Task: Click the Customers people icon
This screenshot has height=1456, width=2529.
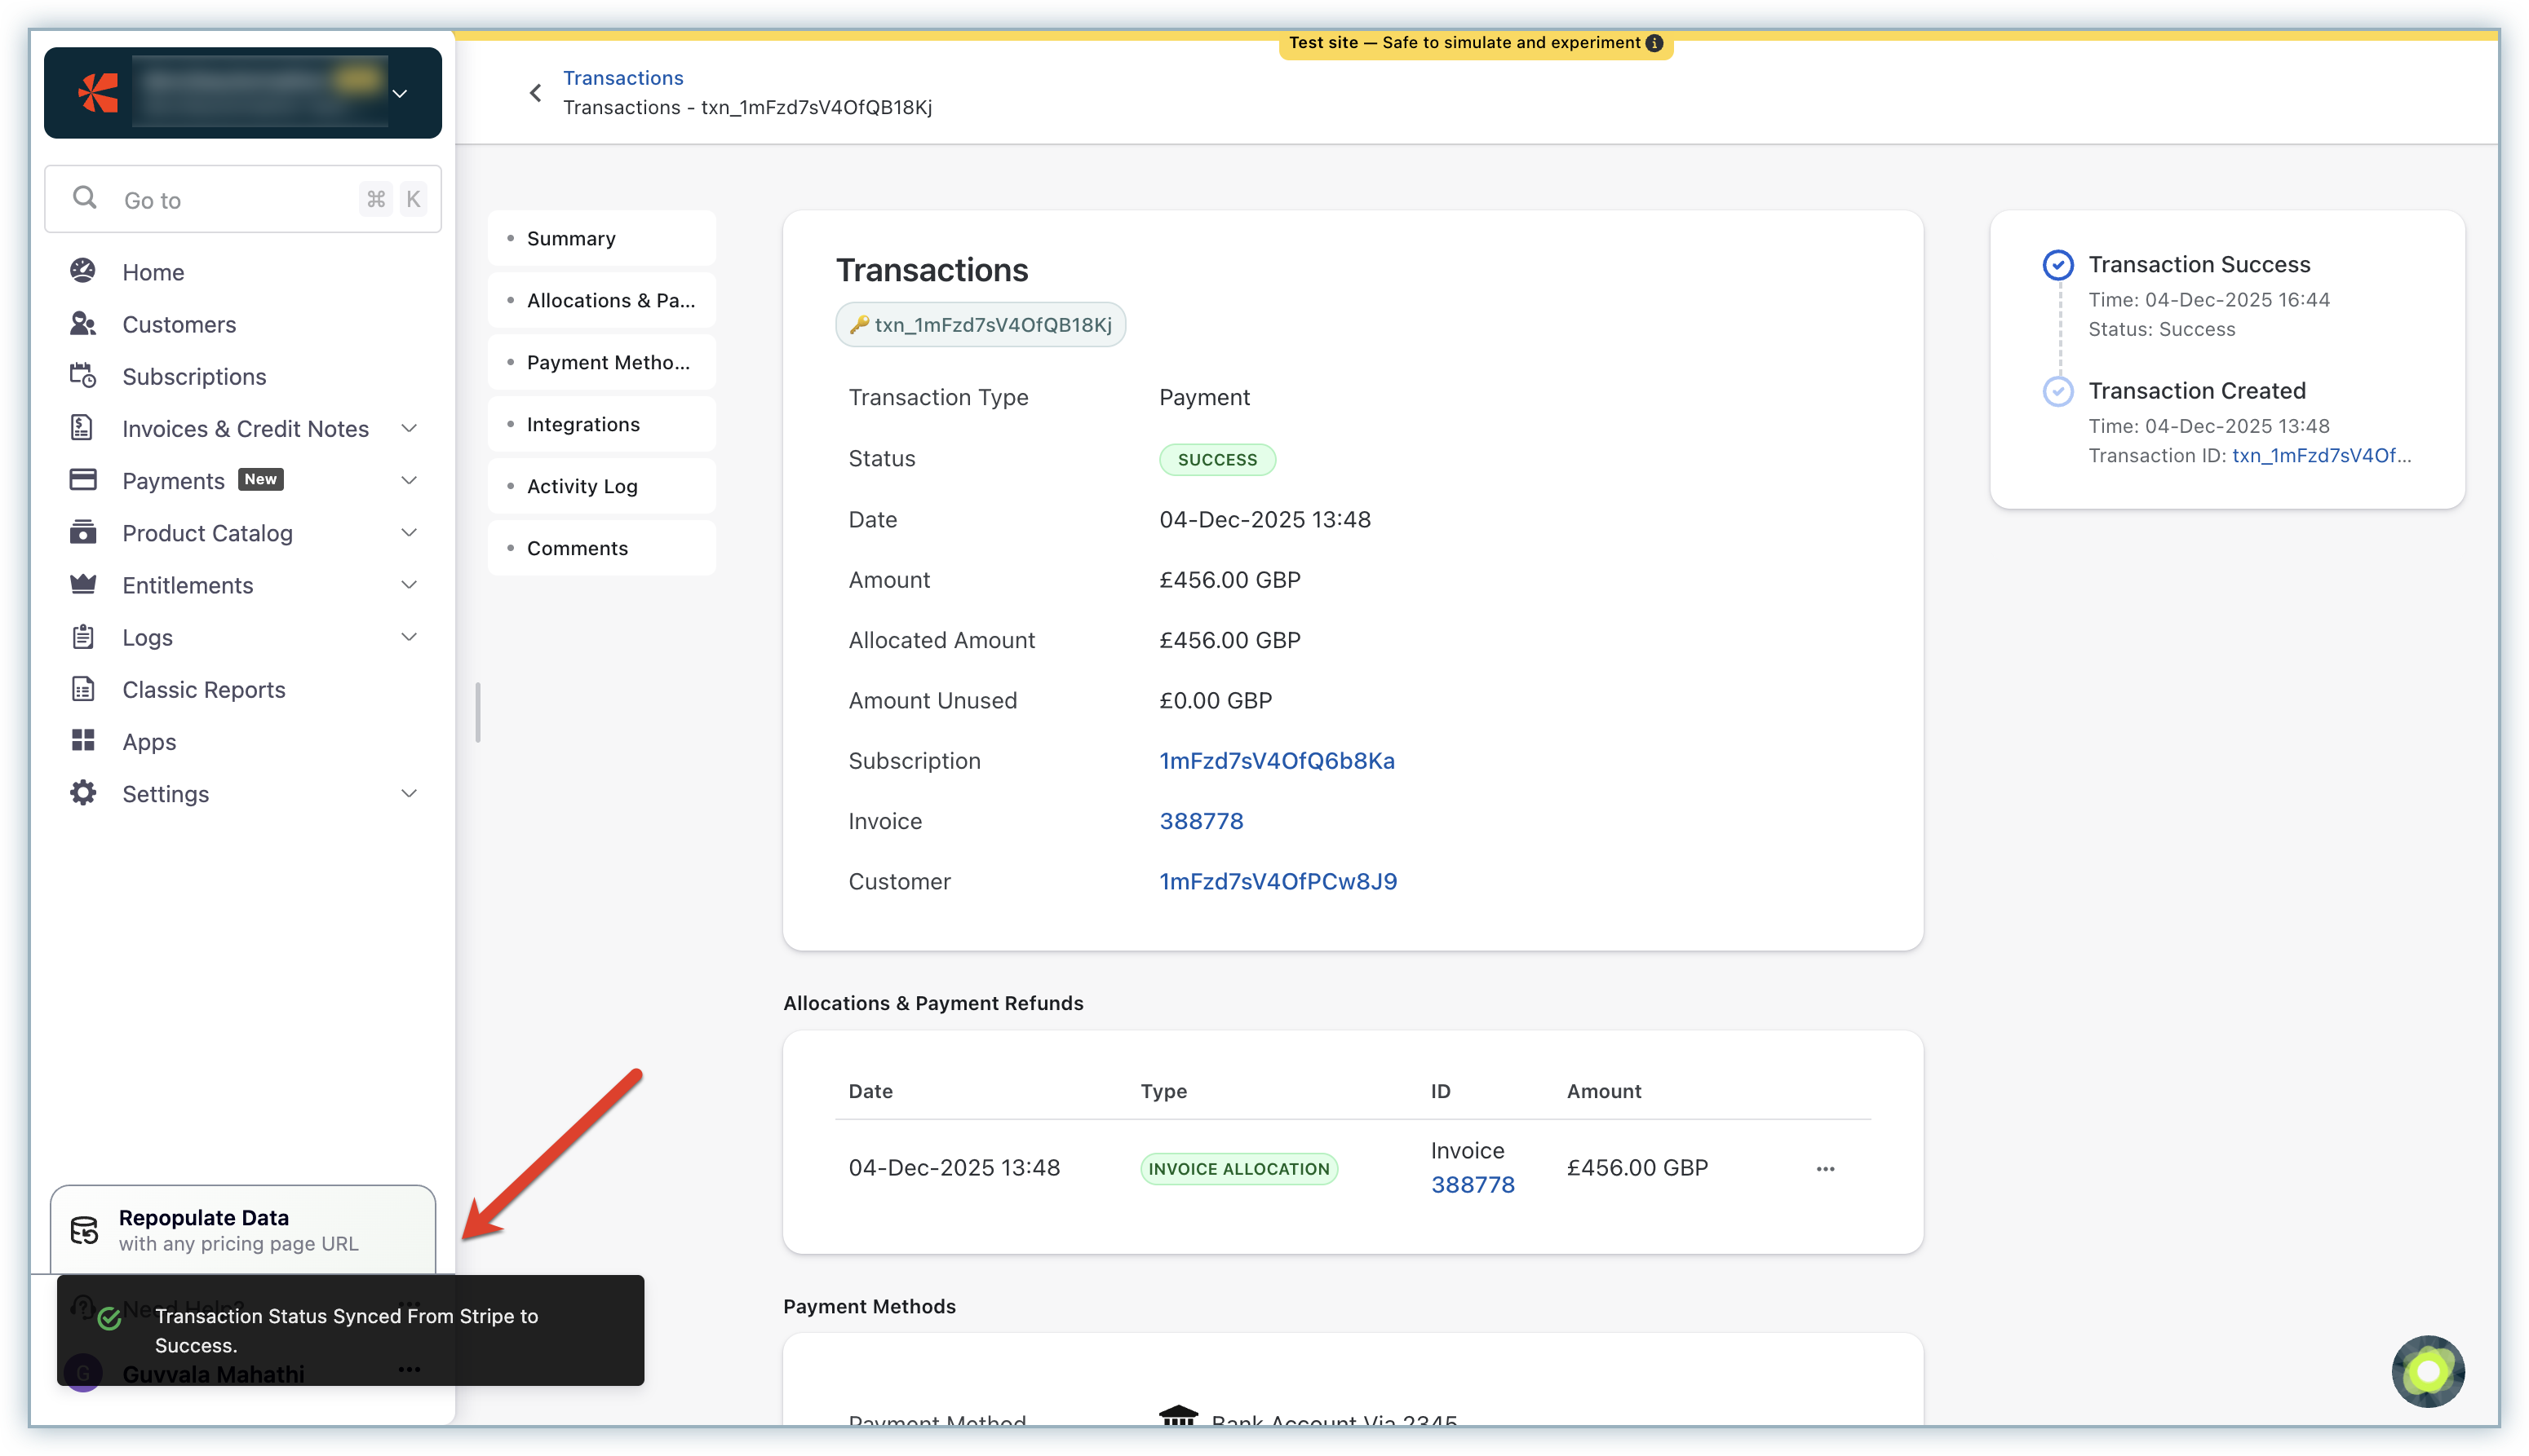Action: (83, 323)
